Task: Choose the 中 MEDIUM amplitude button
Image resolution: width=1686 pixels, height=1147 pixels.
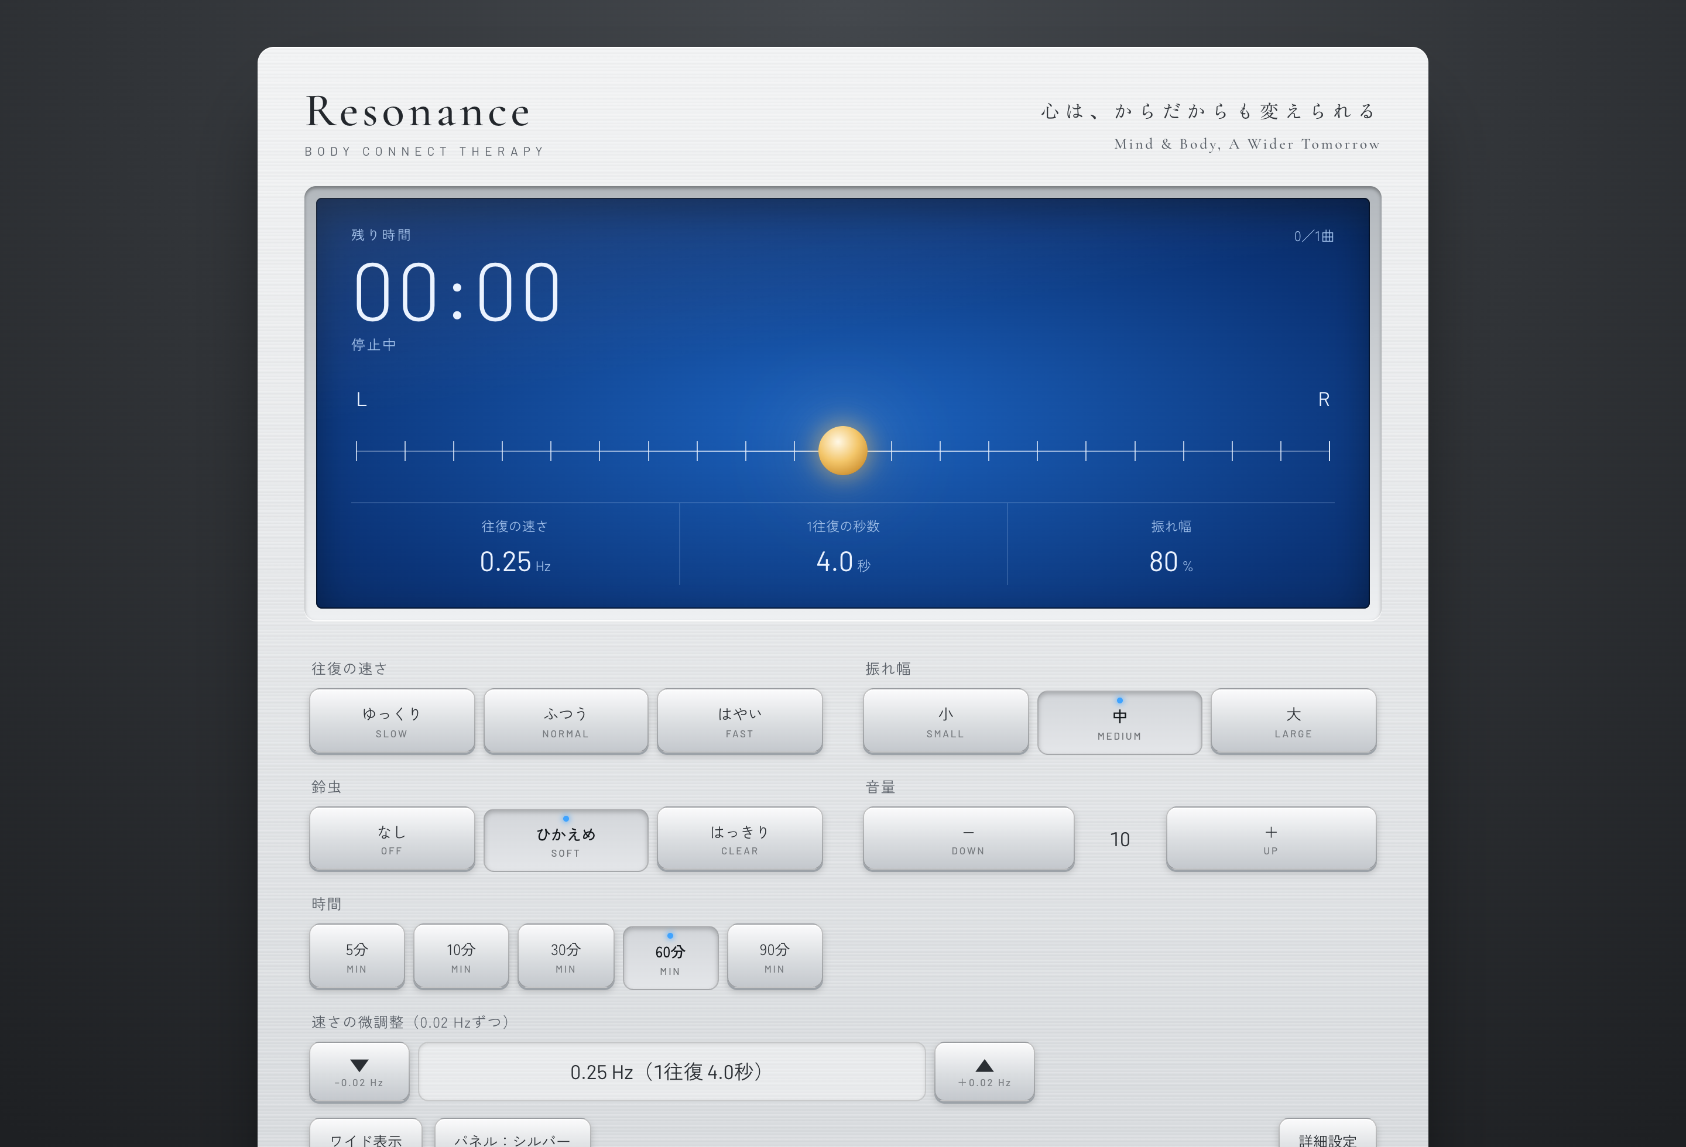Action: 1119,723
